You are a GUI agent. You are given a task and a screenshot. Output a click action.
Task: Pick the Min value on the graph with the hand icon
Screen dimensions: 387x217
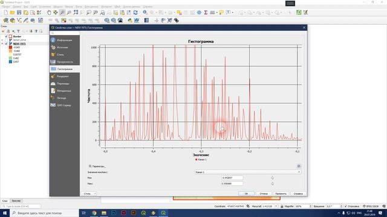tap(273, 178)
